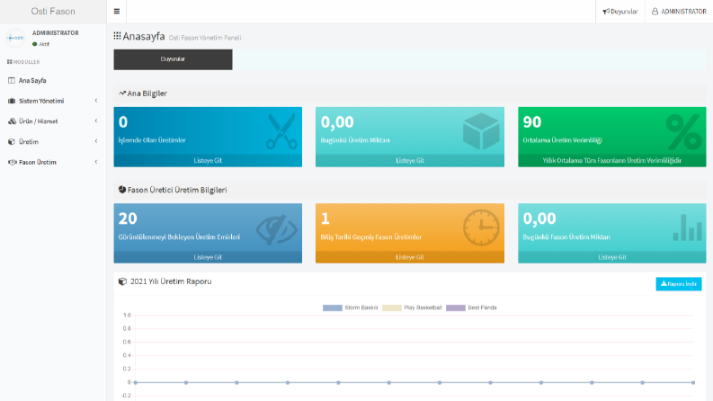
Task: Toggle sidebar with hamburger menu icon
Action: (x=116, y=12)
